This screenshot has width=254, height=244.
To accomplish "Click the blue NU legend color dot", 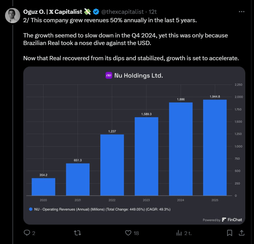I will click(x=31, y=209).
